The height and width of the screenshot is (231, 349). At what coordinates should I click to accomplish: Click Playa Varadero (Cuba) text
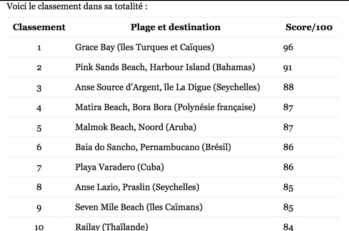tap(120, 167)
